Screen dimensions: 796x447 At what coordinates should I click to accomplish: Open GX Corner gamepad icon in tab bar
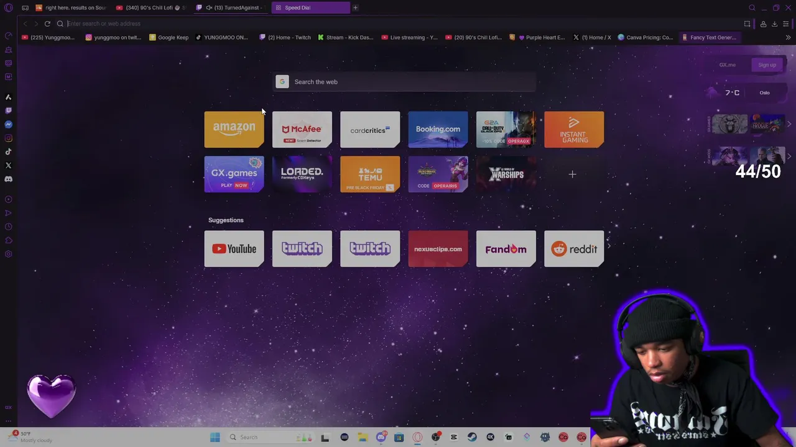pyautogui.click(x=25, y=8)
